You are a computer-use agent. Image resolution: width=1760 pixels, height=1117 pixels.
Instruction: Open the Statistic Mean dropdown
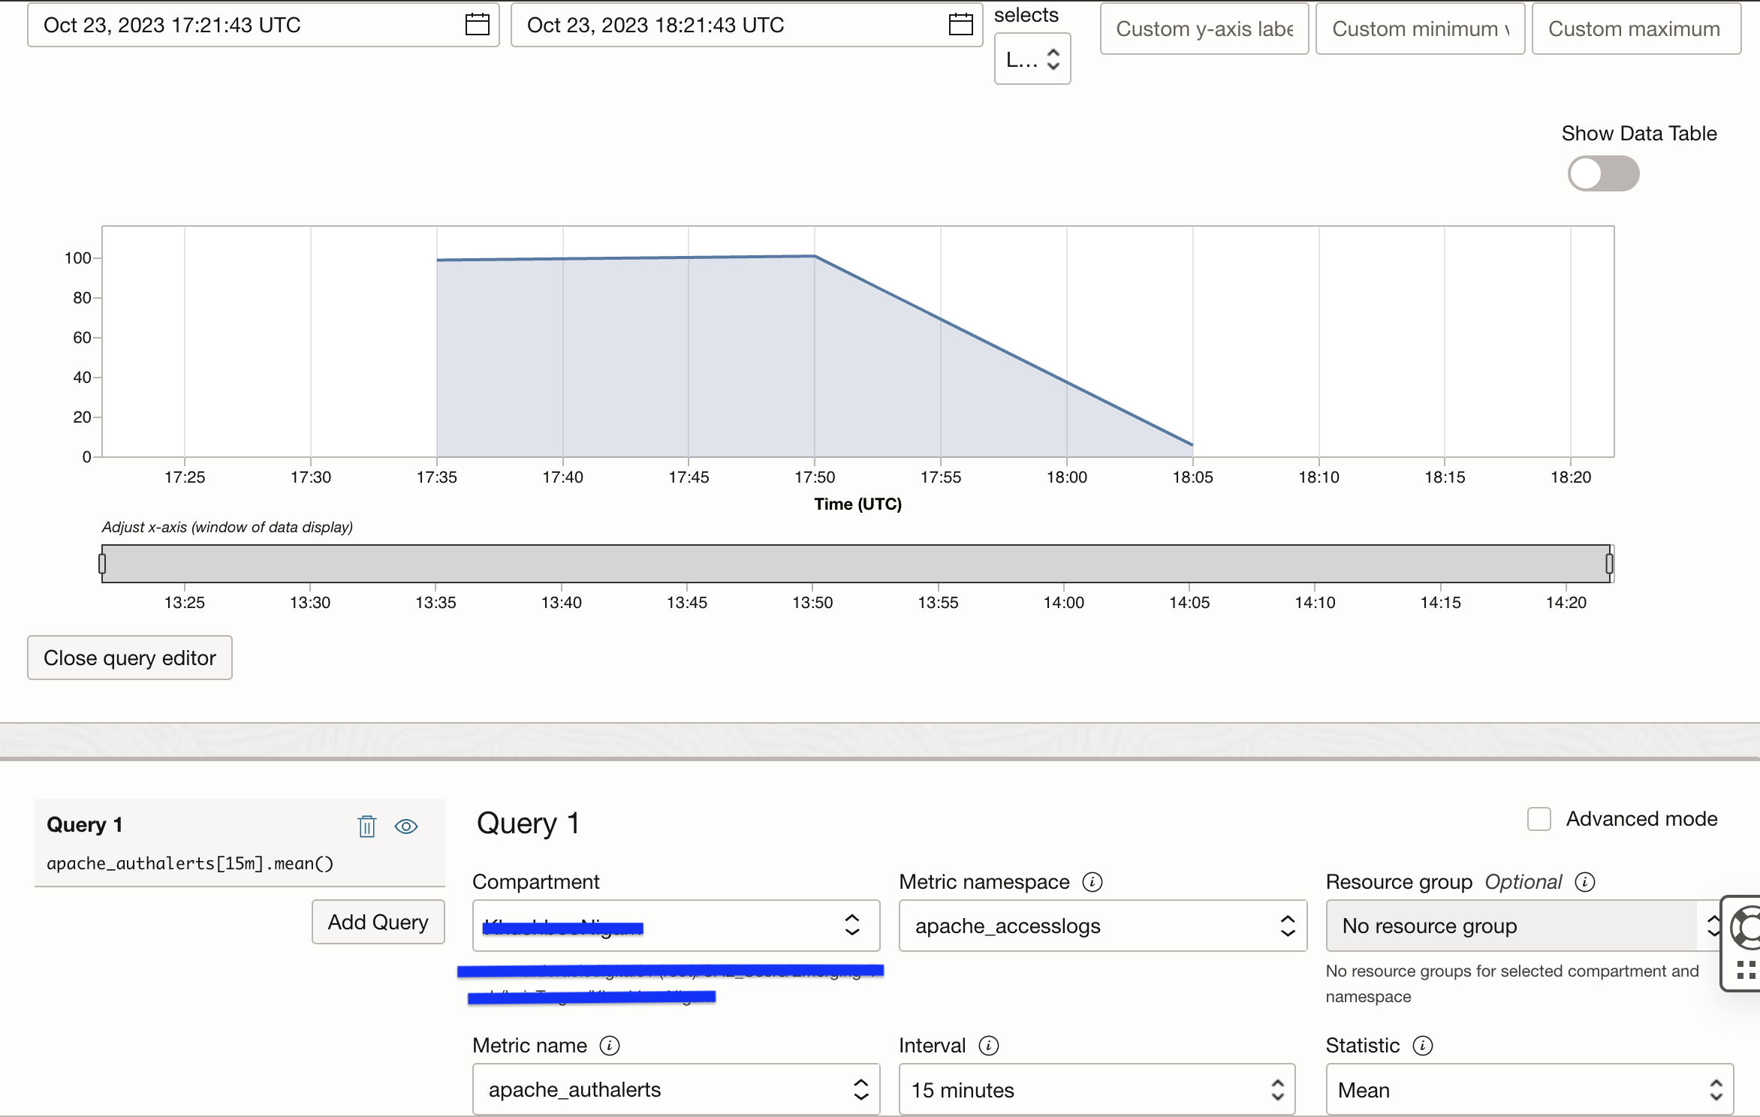tap(1529, 1089)
